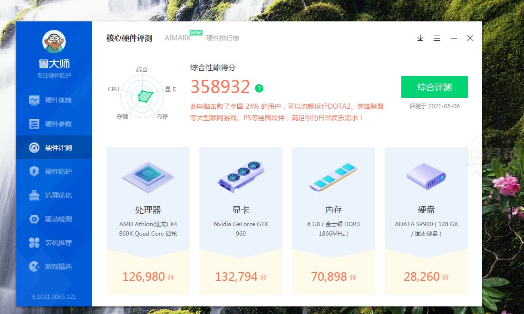Open 硬件体检 in the sidebar
524x314 pixels.
(54, 100)
